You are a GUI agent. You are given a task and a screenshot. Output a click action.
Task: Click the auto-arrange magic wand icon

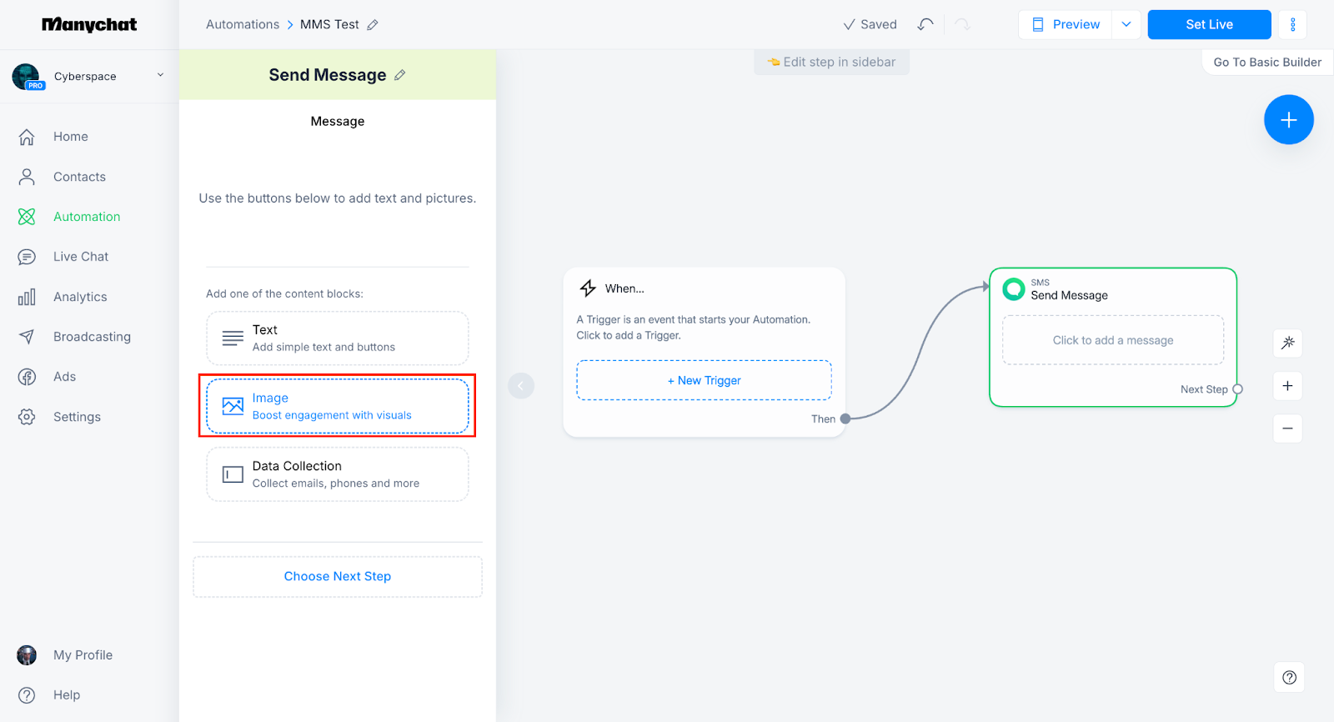click(x=1287, y=343)
